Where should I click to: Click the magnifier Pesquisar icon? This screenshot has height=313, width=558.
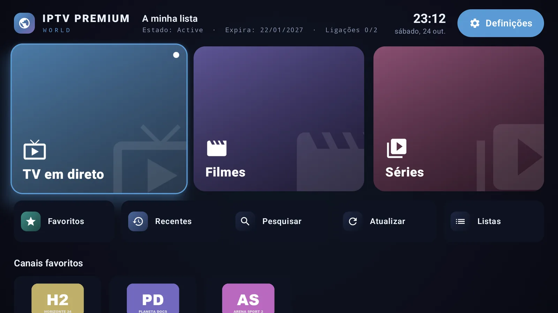click(x=245, y=222)
